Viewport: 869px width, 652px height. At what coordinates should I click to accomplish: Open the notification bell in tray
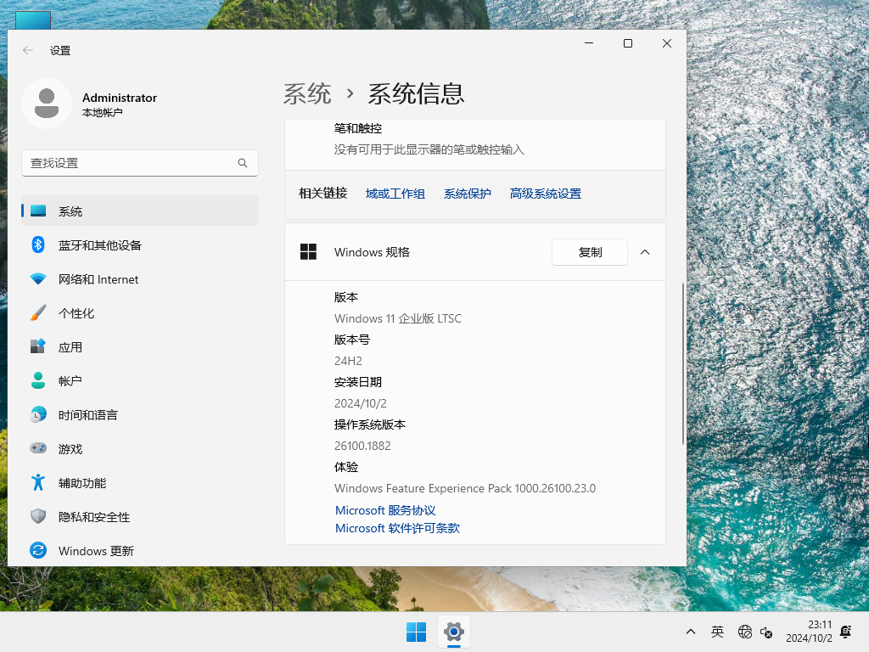click(x=846, y=632)
